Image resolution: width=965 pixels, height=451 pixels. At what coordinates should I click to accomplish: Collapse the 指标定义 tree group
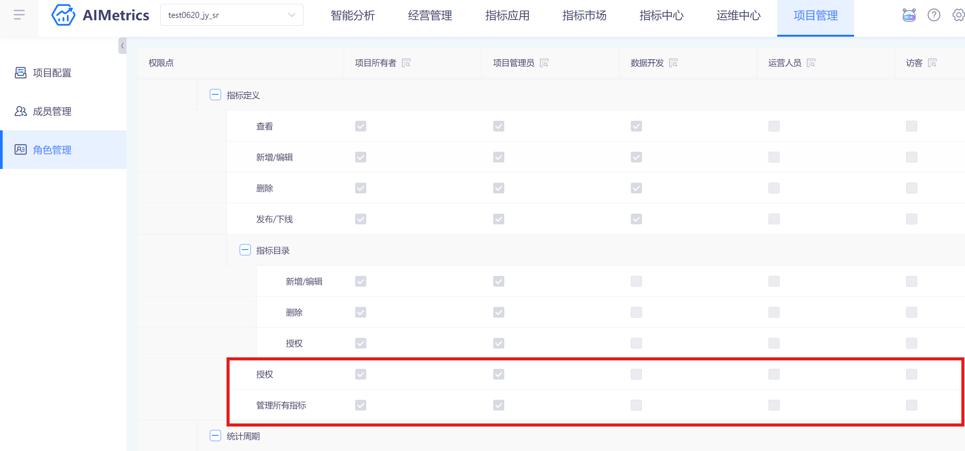(x=215, y=95)
